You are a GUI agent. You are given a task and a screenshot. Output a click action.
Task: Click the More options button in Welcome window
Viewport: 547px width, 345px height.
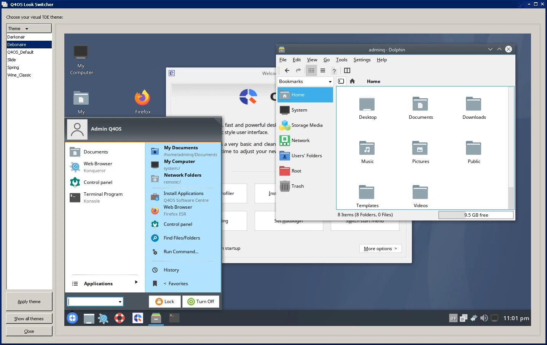[x=380, y=249]
